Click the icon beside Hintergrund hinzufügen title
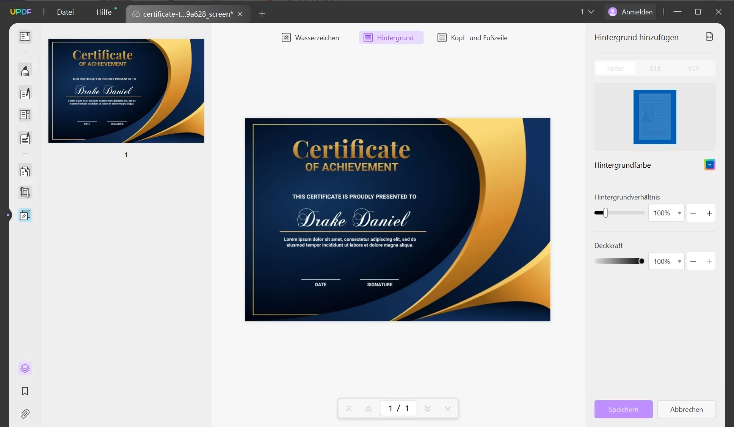Image resolution: width=734 pixels, height=427 pixels. pos(709,37)
